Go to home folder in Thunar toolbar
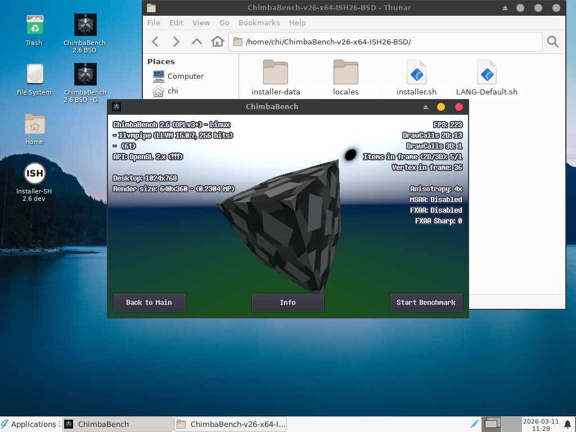The width and height of the screenshot is (576, 432). (218, 42)
